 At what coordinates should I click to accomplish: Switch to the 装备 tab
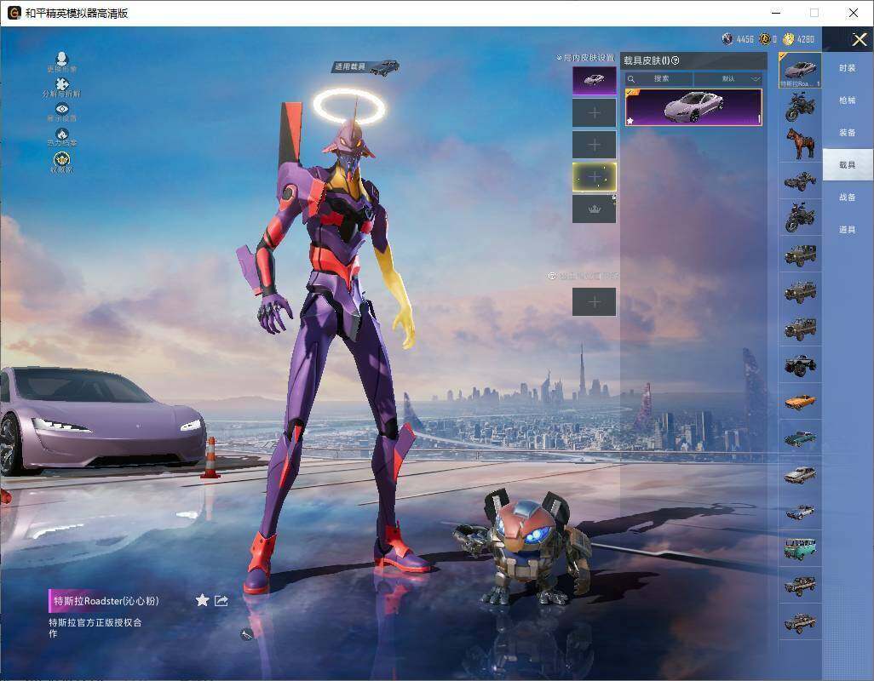848,133
